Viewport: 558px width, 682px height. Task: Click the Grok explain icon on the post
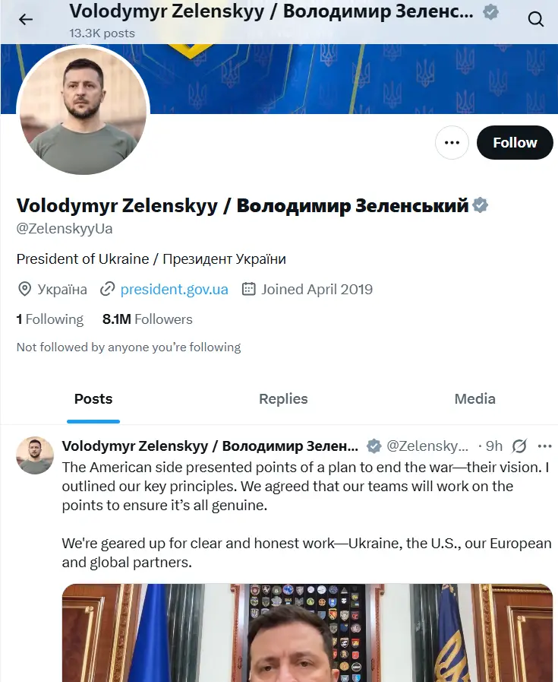pyautogui.click(x=519, y=446)
